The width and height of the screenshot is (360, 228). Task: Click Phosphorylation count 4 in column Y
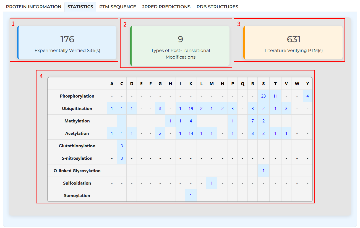[307, 96]
